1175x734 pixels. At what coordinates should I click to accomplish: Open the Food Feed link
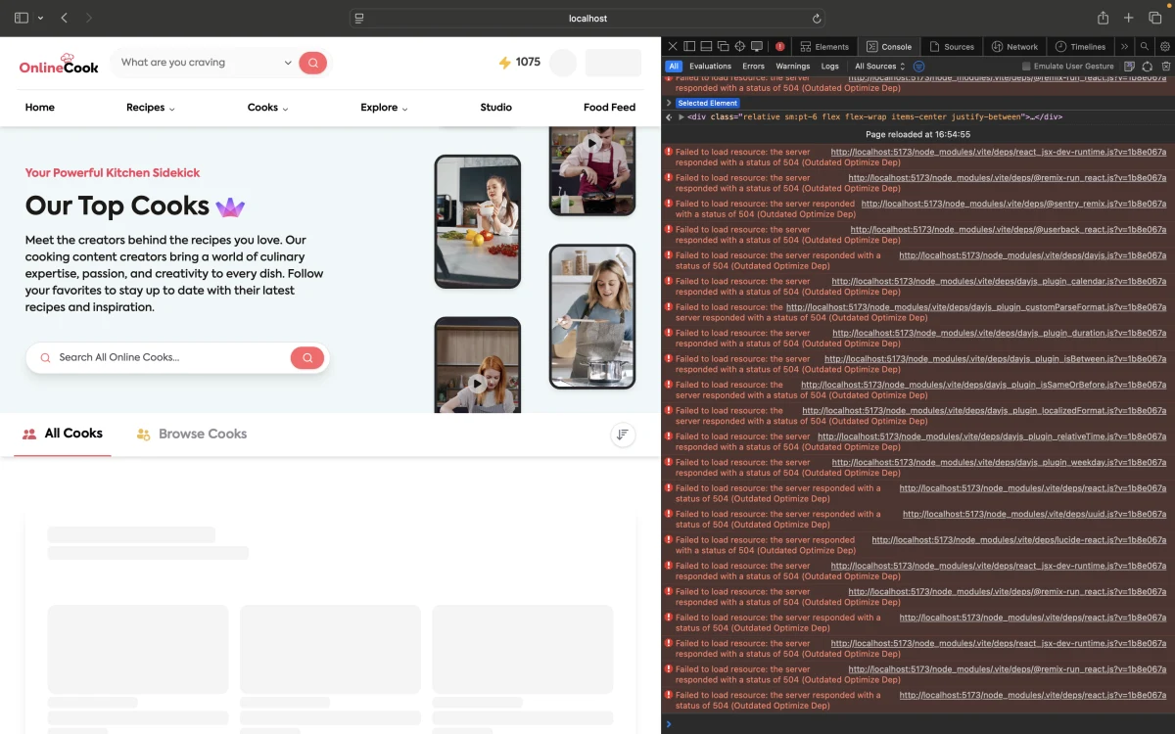[609, 108]
